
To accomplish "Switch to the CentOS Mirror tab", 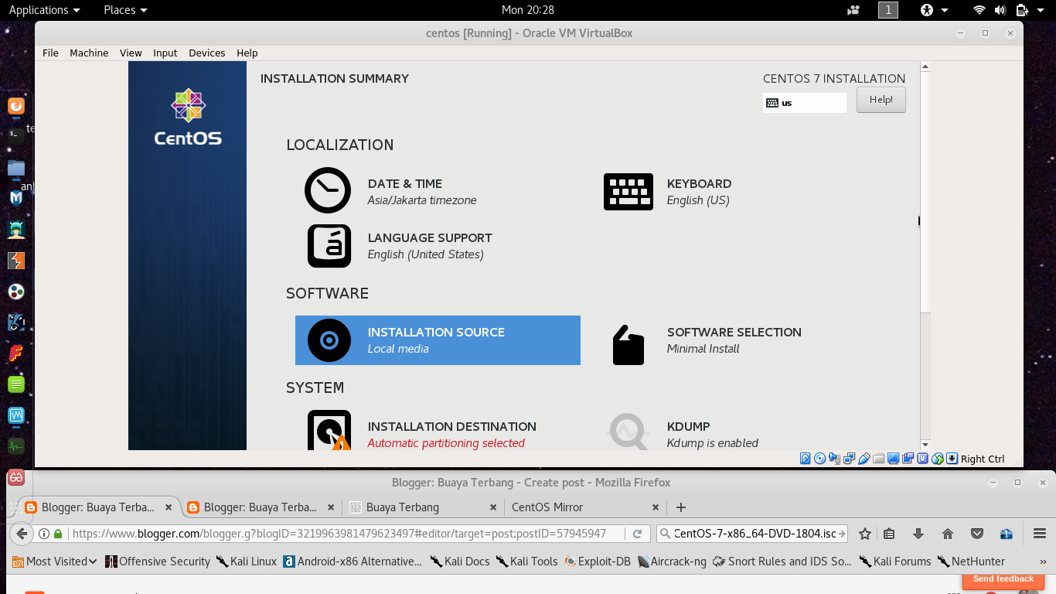I will coord(585,507).
